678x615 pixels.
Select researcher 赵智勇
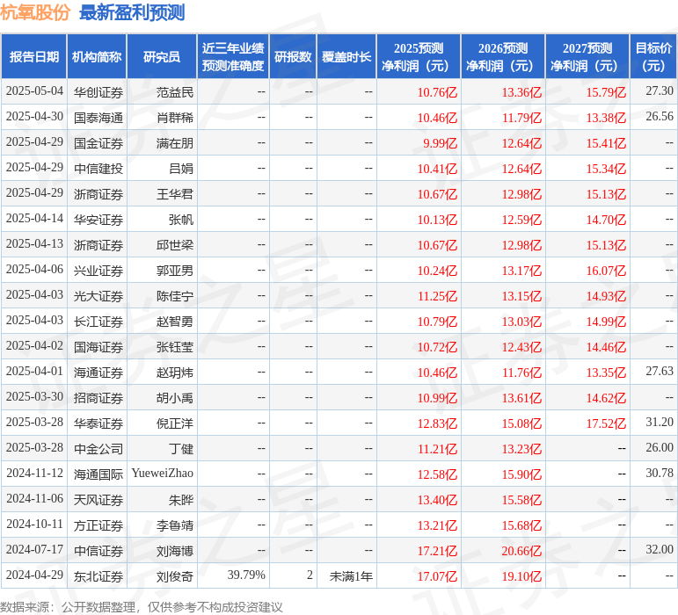pyautogui.click(x=175, y=322)
